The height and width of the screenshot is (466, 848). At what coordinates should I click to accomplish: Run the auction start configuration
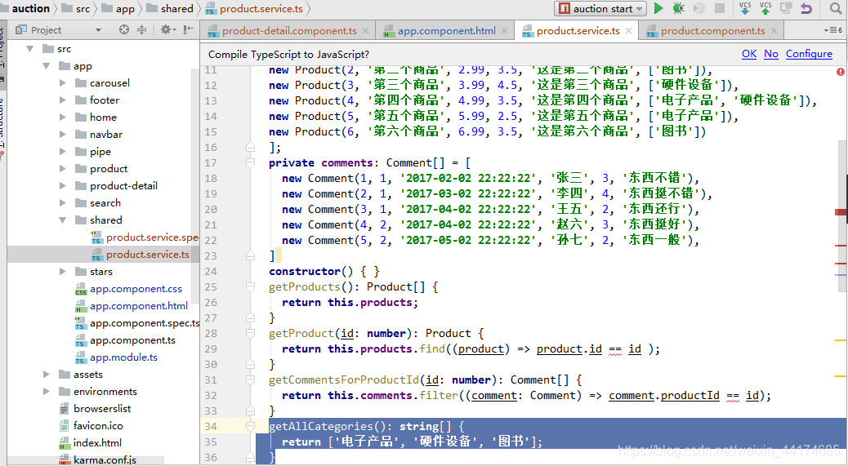click(658, 8)
